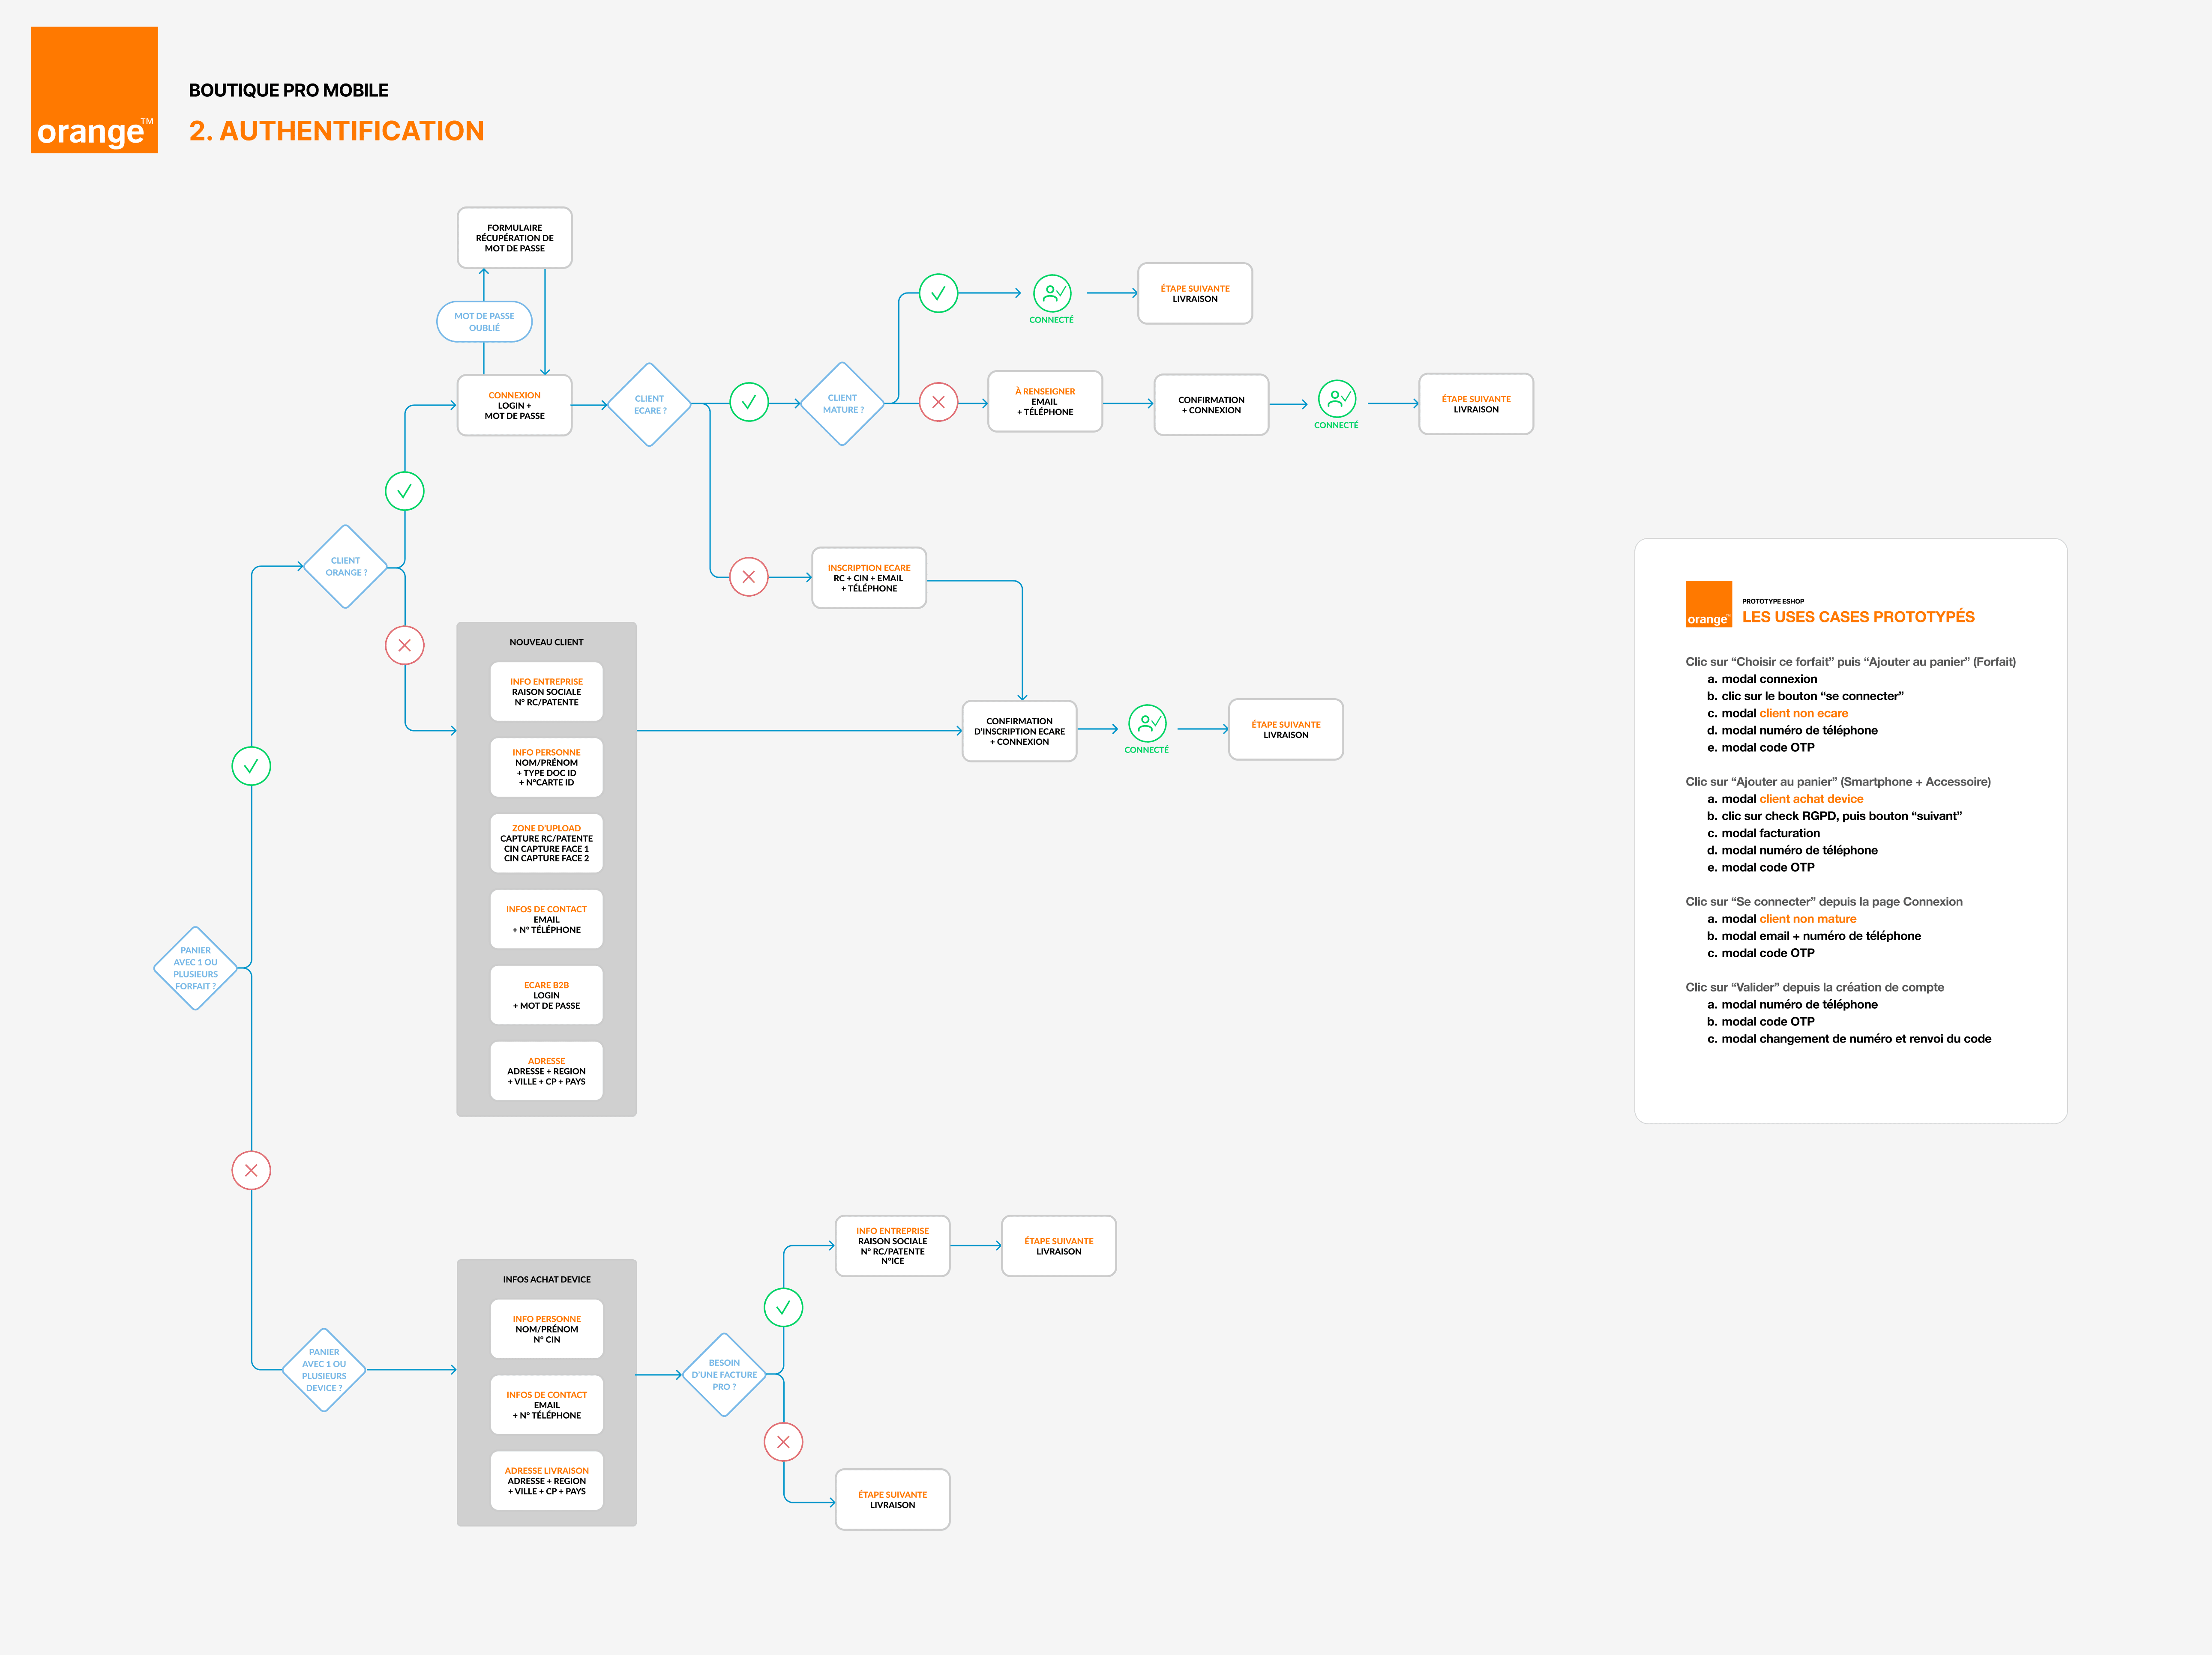Select Info Personne card with Type Doc ID
This screenshot has width=2212, height=1655.
[x=546, y=768]
